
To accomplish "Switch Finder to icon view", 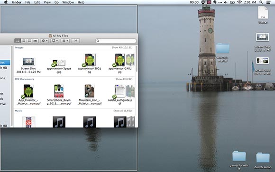I will click(18, 41).
